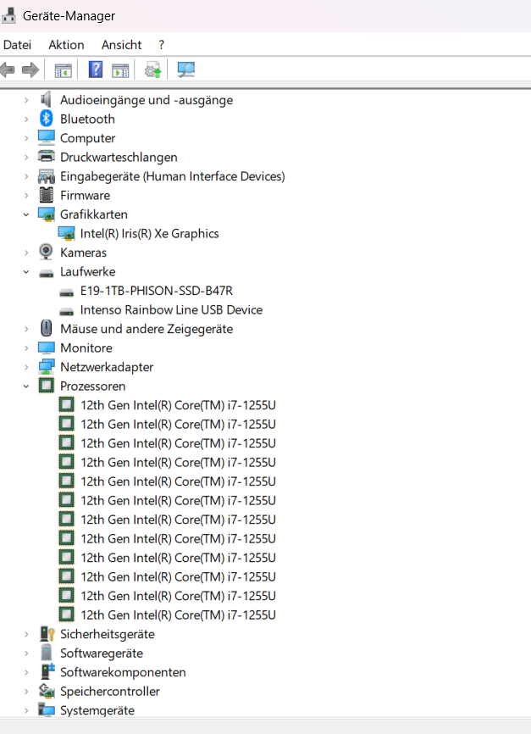This screenshot has height=734, width=531.
Task: Click the Firmware chip icon
Action: (47, 195)
